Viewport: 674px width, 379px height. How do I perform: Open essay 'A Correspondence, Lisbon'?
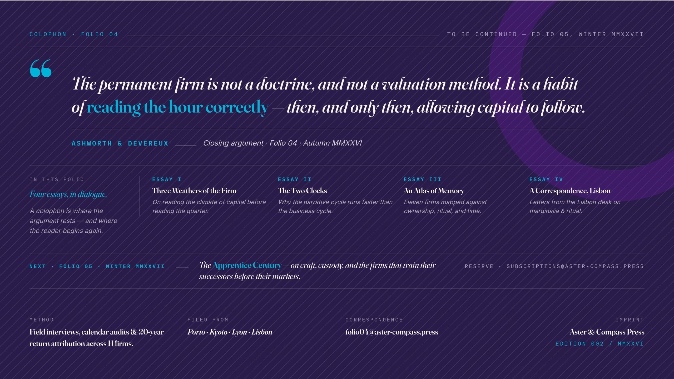[570, 191]
